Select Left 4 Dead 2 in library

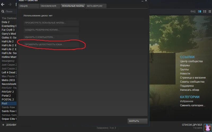pyautogui.click(x=9, y=72)
